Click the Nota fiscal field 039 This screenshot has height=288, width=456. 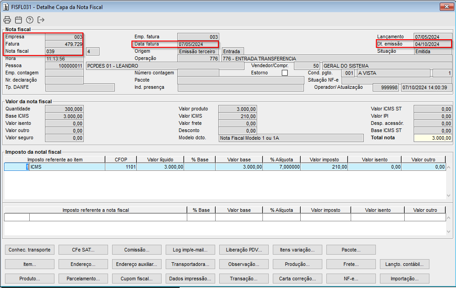(x=64, y=51)
